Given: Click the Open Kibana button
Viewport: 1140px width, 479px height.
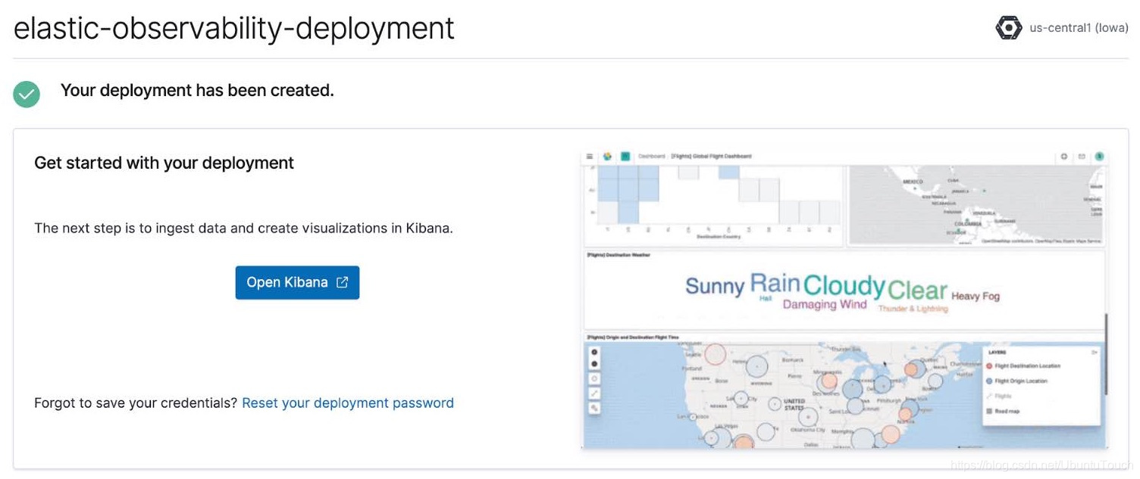Looking at the screenshot, I should [x=296, y=281].
